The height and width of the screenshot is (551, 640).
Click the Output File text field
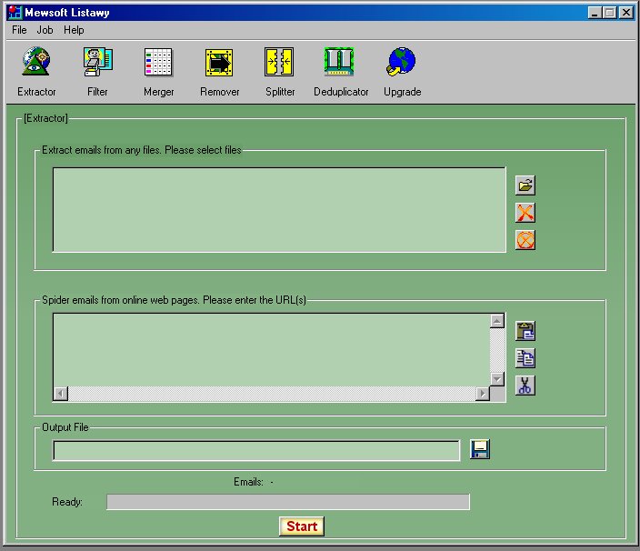[256, 451]
